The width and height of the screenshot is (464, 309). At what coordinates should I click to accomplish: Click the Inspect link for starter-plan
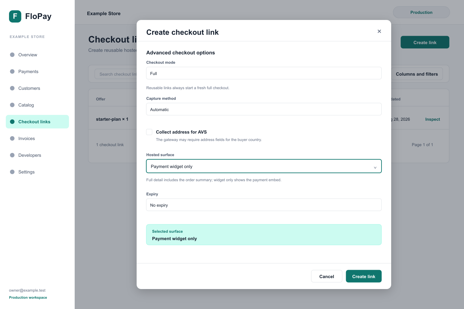432,119
